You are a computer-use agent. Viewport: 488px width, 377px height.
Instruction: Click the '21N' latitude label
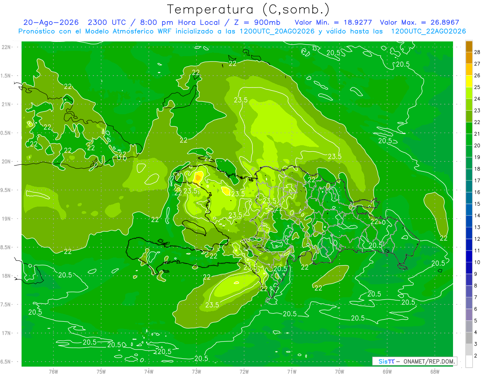7,104
